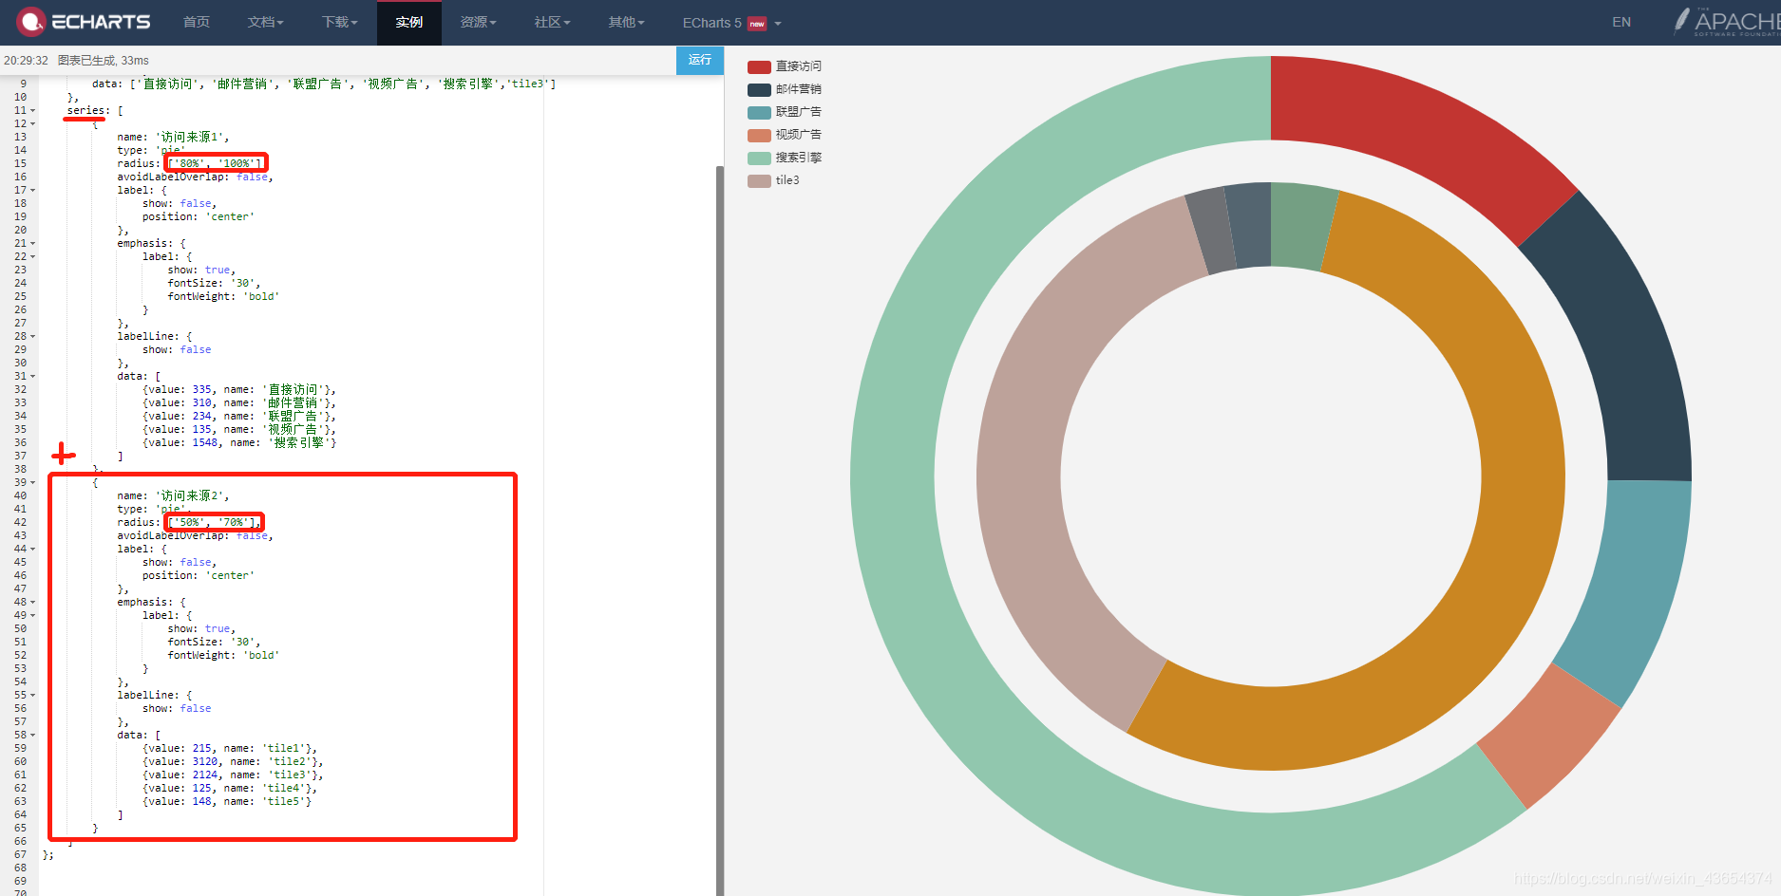Collapse code fold arrow at line 11

[x=32, y=110]
